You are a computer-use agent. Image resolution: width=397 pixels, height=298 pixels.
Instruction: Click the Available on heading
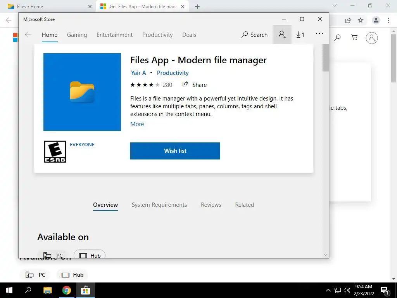[63, 237]
